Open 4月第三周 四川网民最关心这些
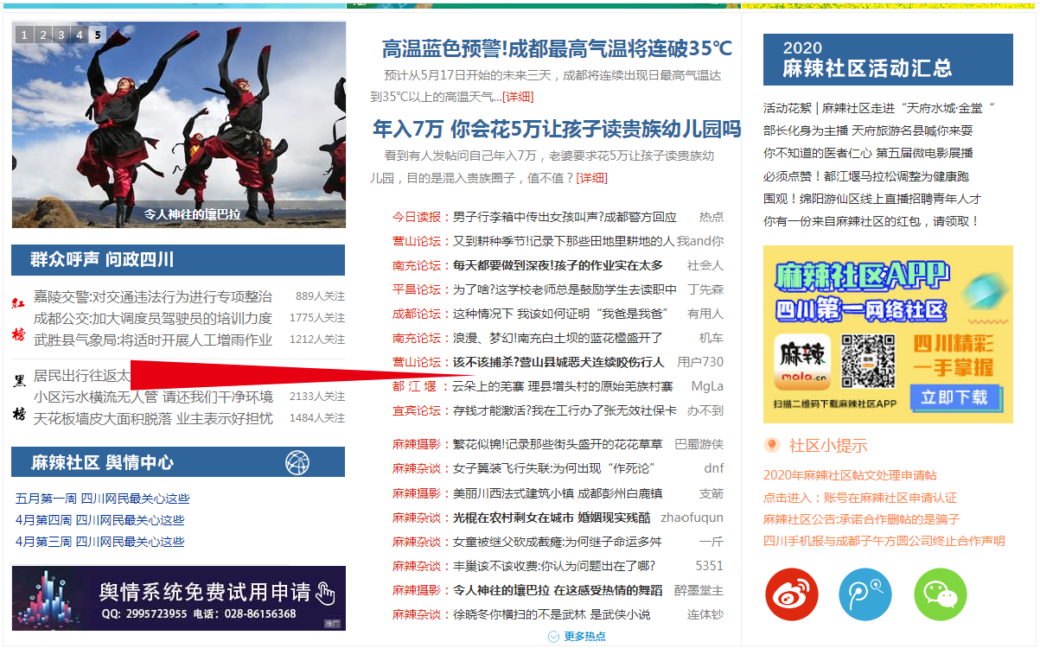 coord(99,542)
